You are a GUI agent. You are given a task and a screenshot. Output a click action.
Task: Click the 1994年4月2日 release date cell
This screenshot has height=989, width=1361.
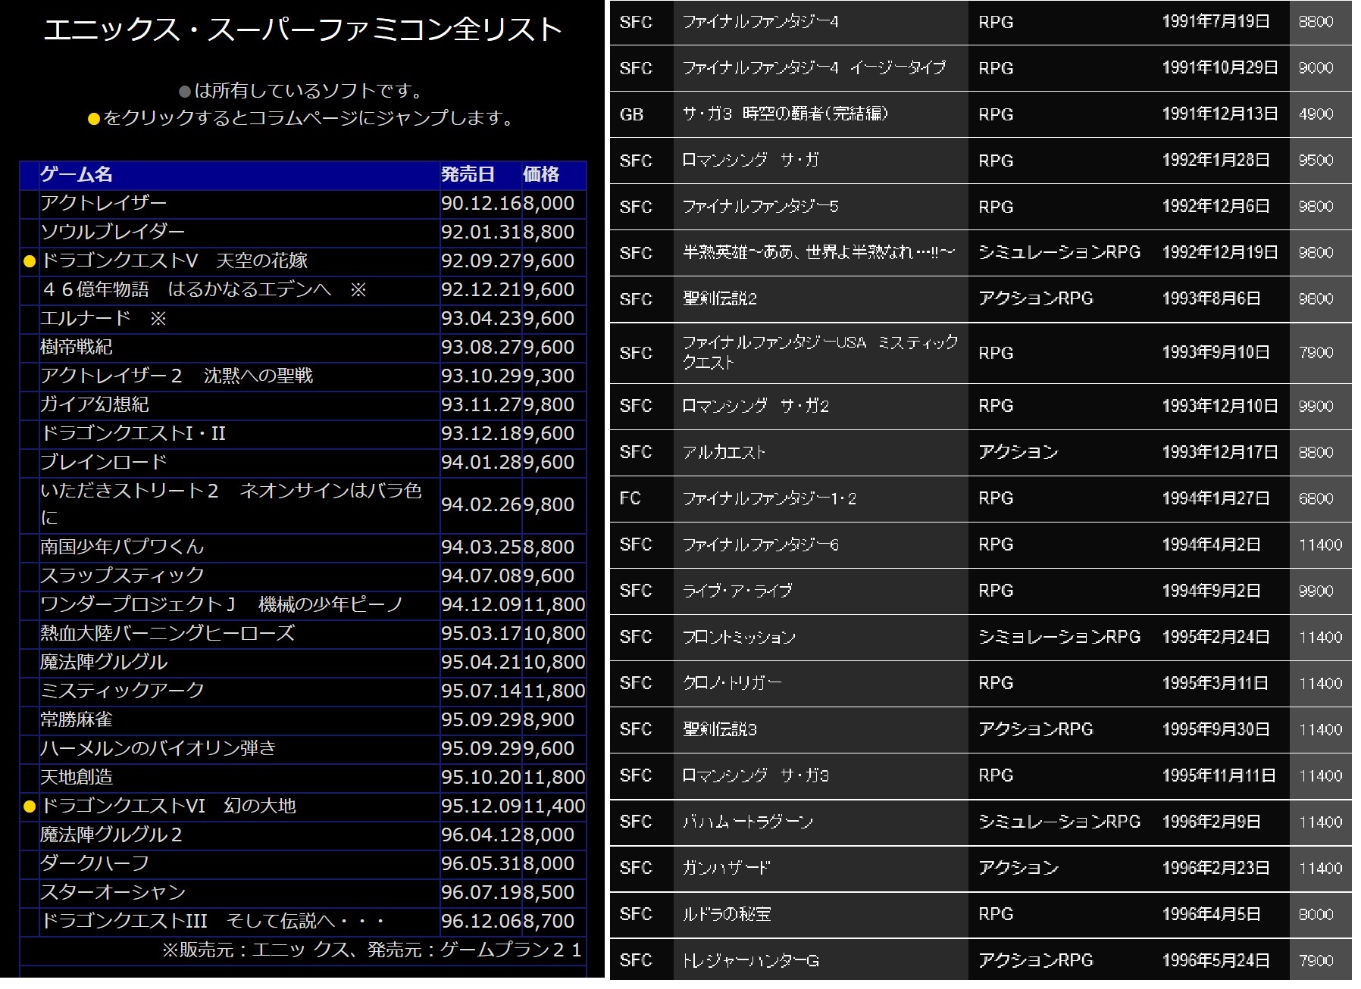(1211, 544)
